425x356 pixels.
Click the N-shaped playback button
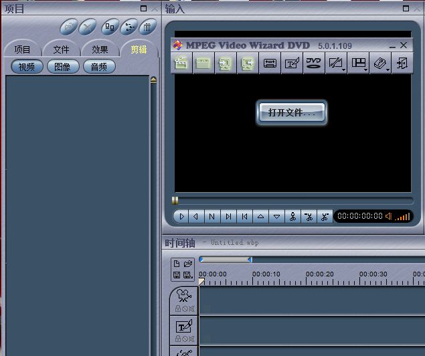tap(212, 216)
